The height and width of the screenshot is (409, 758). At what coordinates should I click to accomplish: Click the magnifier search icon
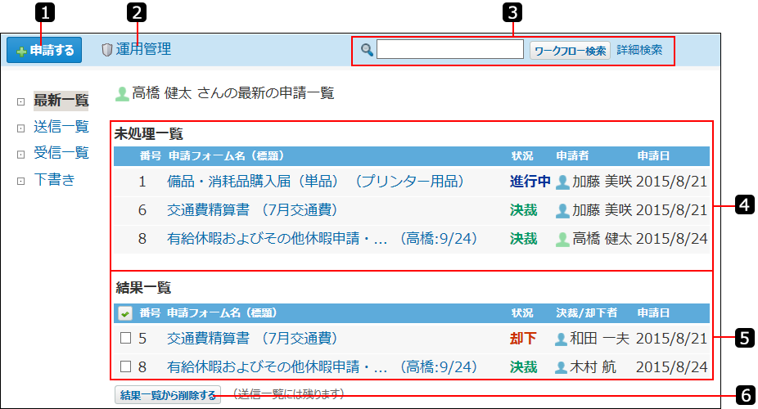click(x=367, y=50)
